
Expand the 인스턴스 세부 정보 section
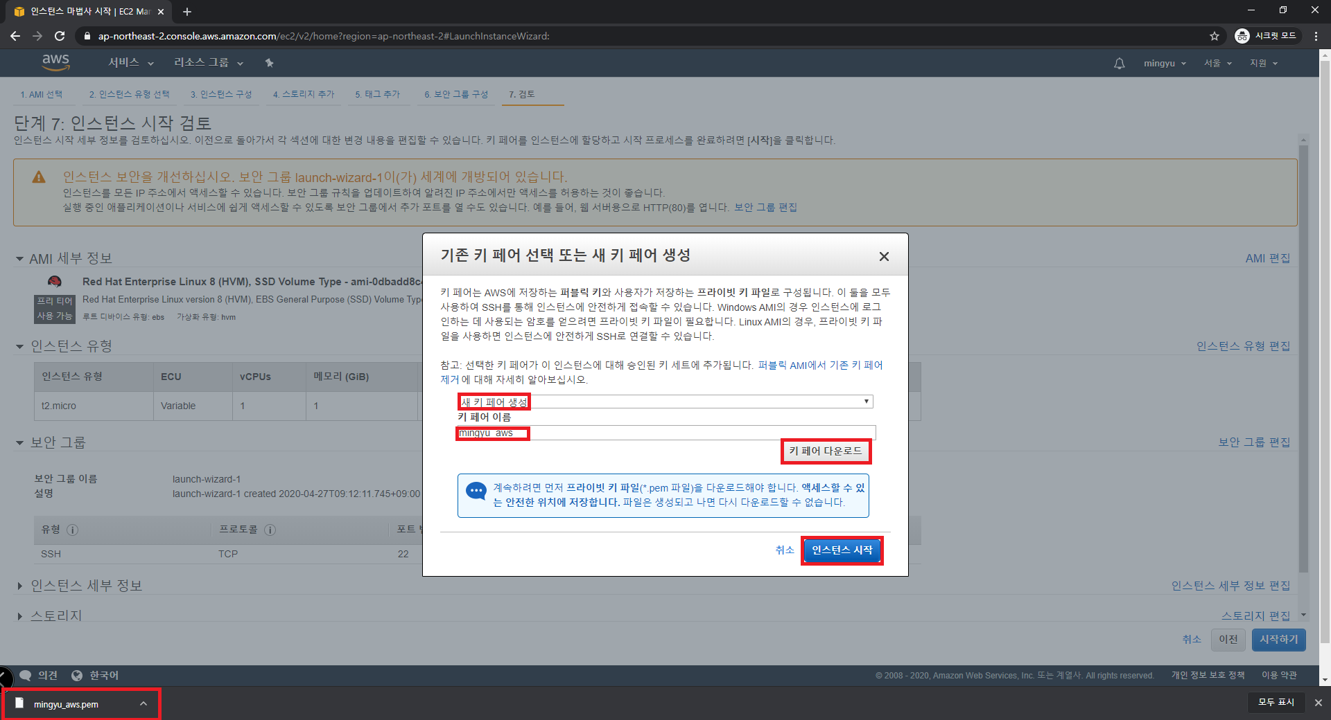pos(19,586)
